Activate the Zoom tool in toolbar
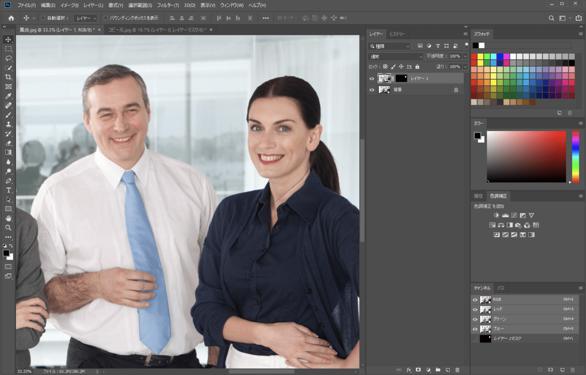586x375 pixels. (9, 228)
